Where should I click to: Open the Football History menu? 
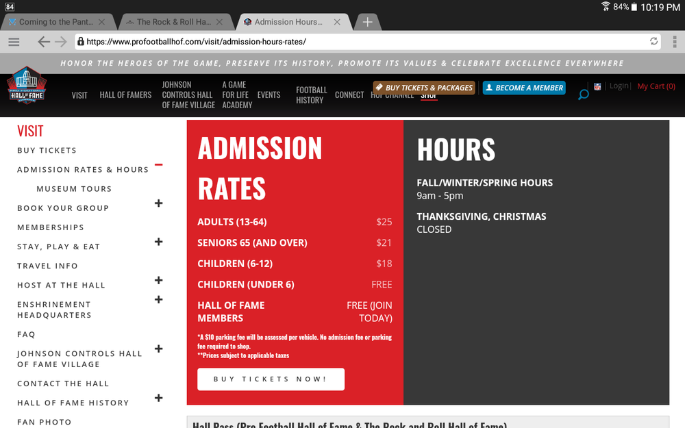coord(312,95)
